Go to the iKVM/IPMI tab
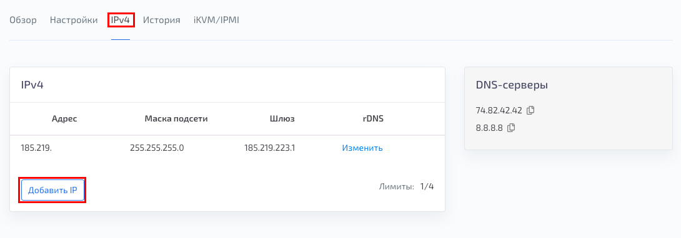This screenshot has height=238, width=681. (216, 20)
